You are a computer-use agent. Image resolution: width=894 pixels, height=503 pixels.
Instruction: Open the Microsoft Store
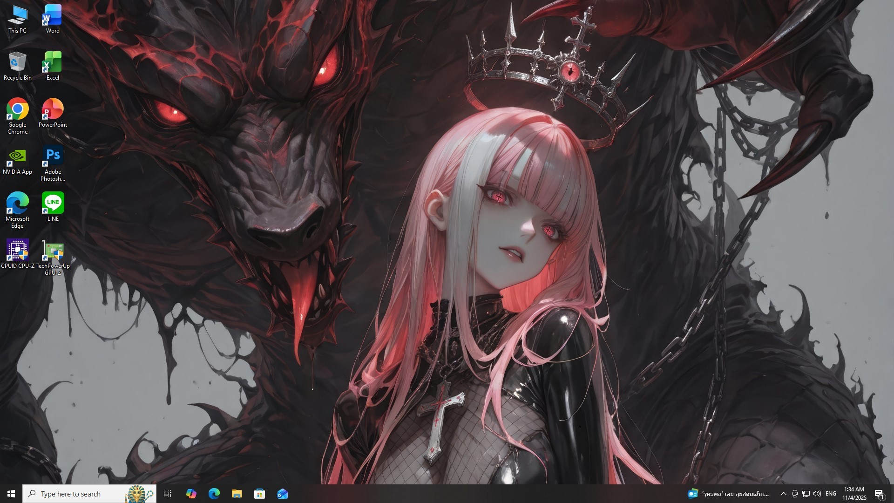(x=259, y=494)
